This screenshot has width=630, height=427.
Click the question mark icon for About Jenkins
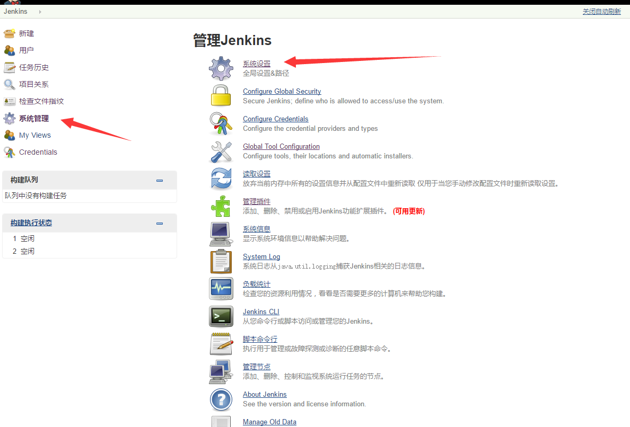coord(221,399)
